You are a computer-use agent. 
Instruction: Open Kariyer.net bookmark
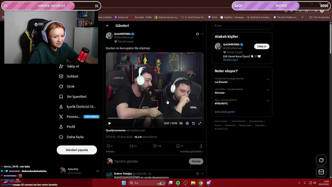click(122, 17)
